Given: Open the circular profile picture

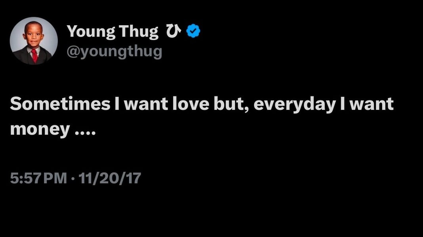Looking at the screenshot, I should [34, 41].
